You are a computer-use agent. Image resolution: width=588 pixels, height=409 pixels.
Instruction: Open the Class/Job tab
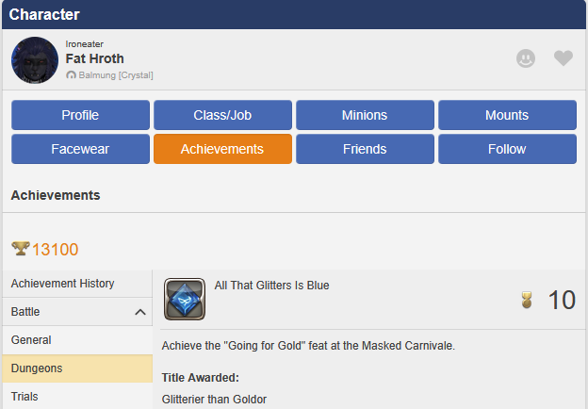tap(222, 115)
